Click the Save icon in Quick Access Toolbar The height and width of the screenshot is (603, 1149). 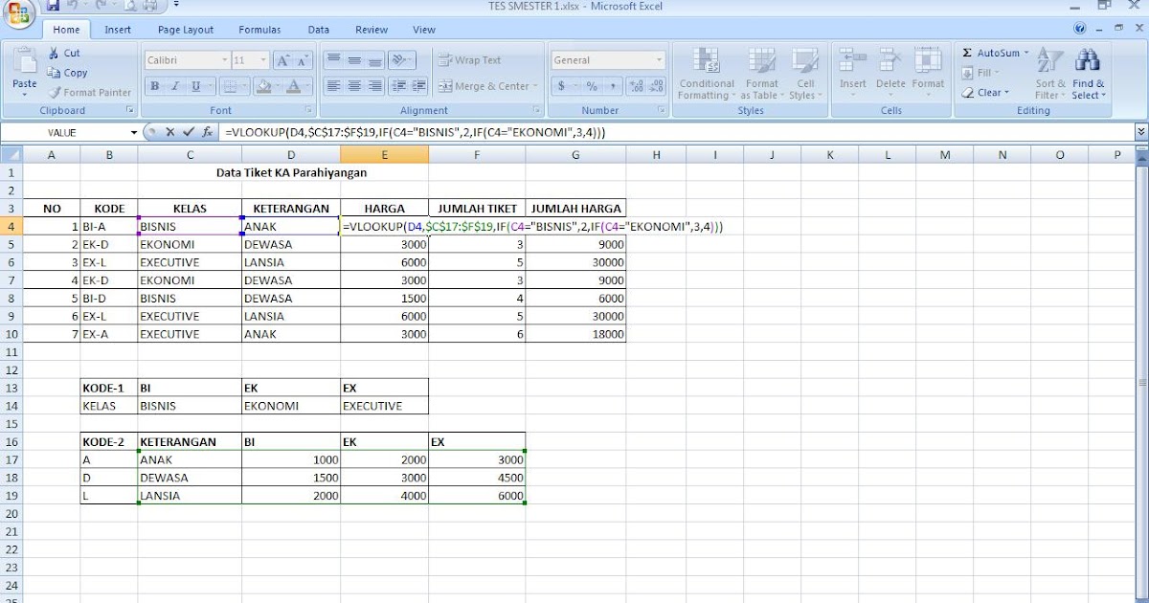click(x=53, y=6)
